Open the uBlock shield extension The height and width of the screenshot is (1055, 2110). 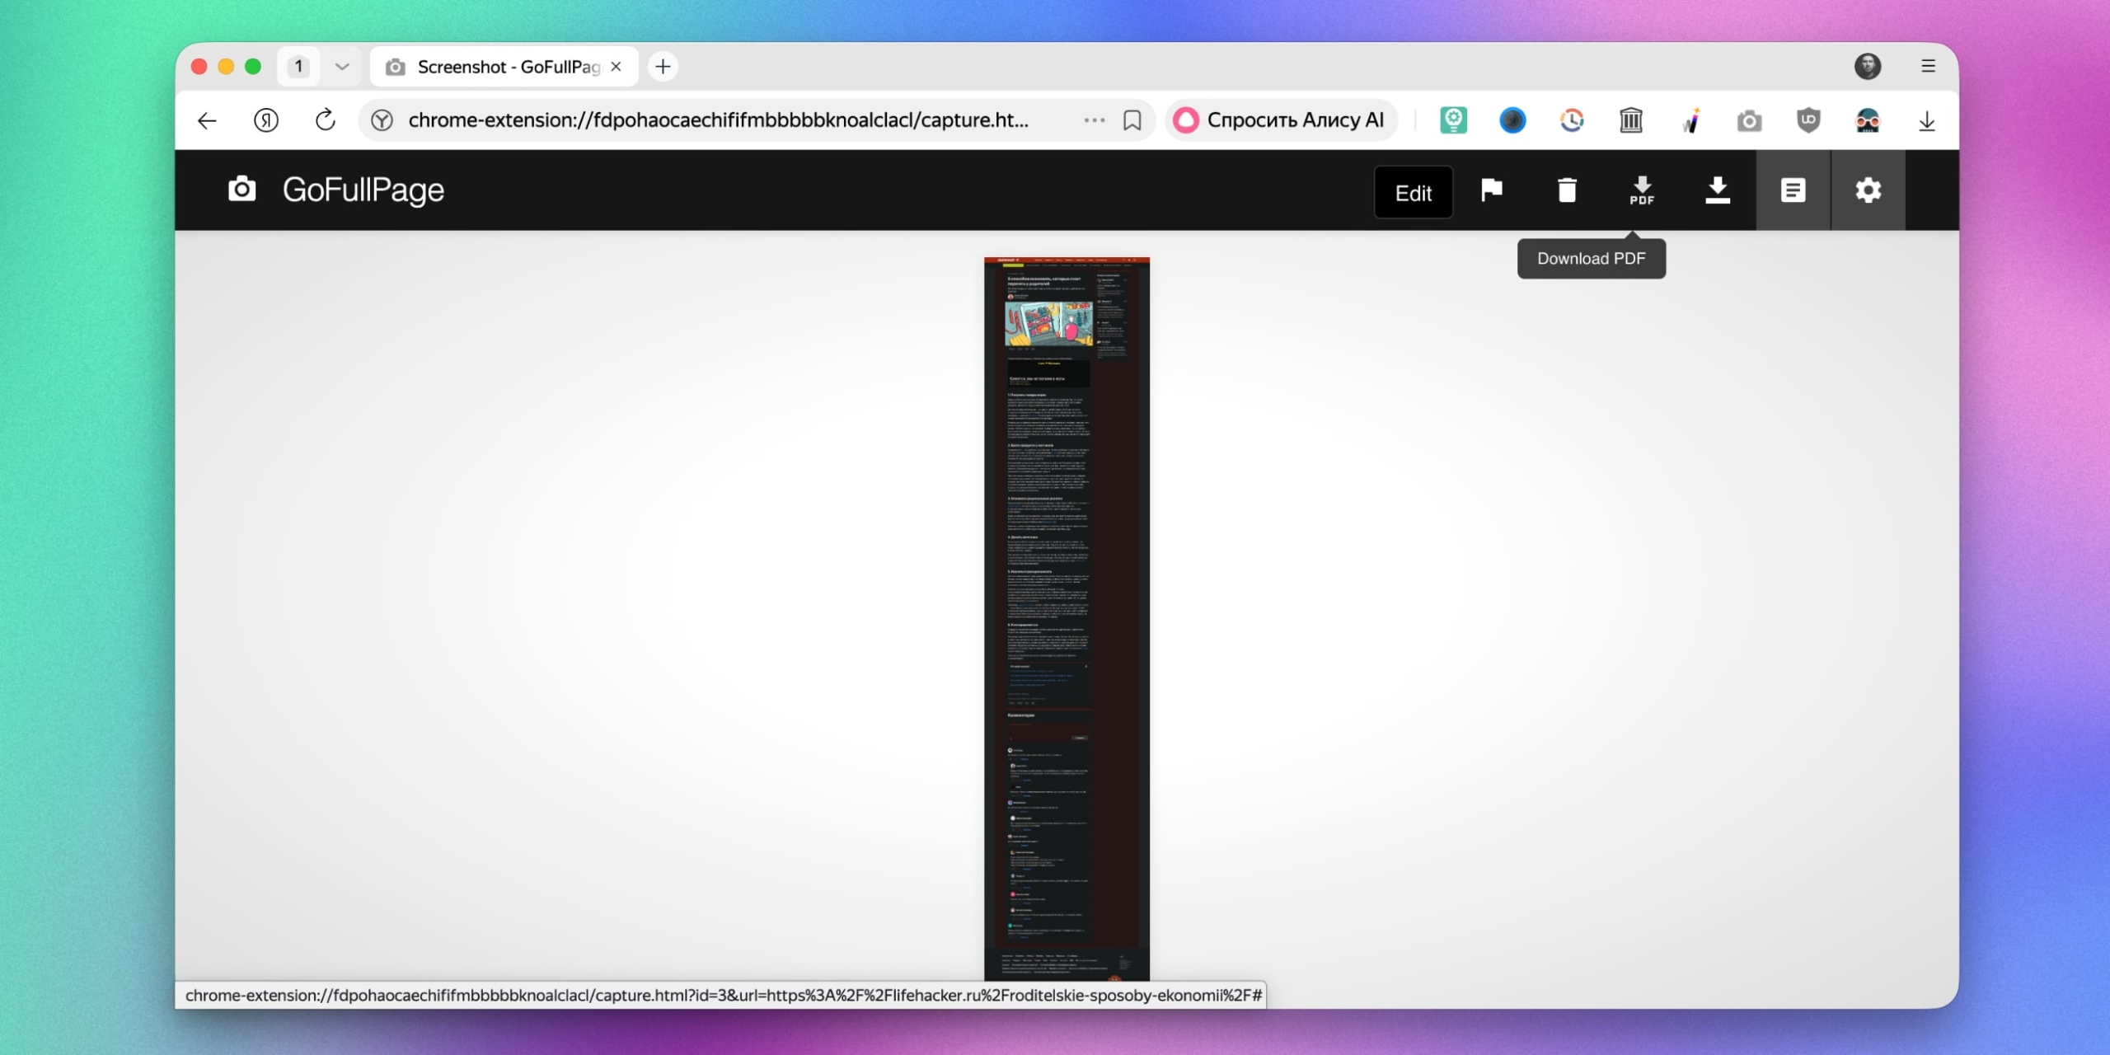(1808, 120)
